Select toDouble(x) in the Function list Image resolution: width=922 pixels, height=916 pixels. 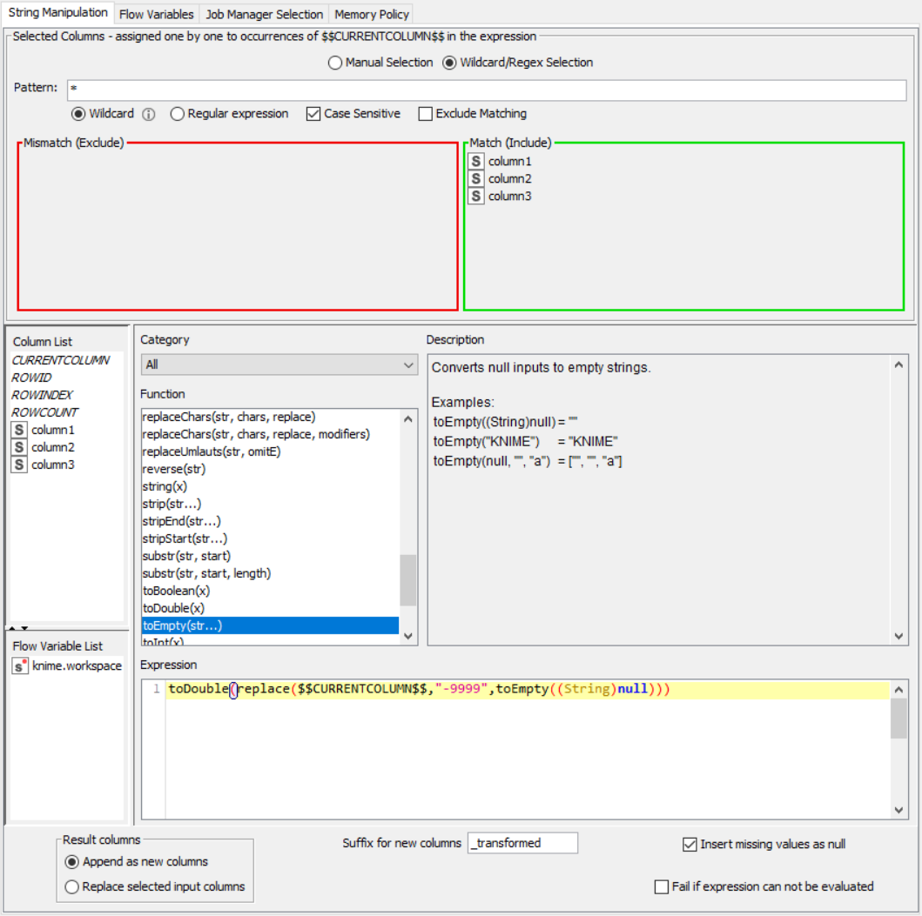click(173, 608)
